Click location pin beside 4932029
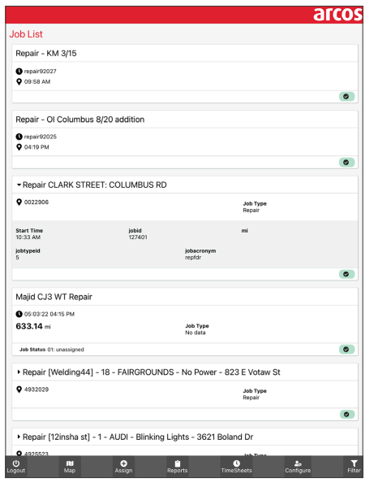Image resolution: width=374 pixels, height=483 pixels. (19, 389)
